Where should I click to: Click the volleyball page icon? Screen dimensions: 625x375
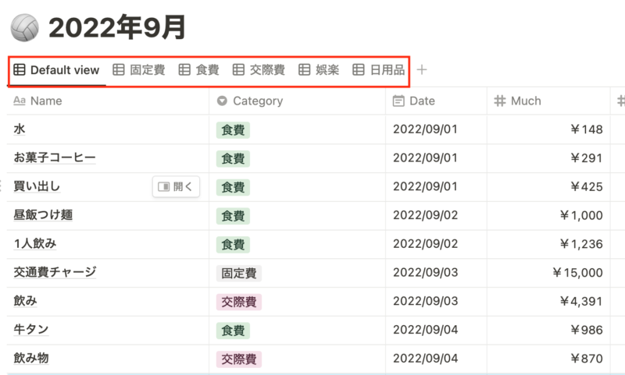[x=25, y=27]
